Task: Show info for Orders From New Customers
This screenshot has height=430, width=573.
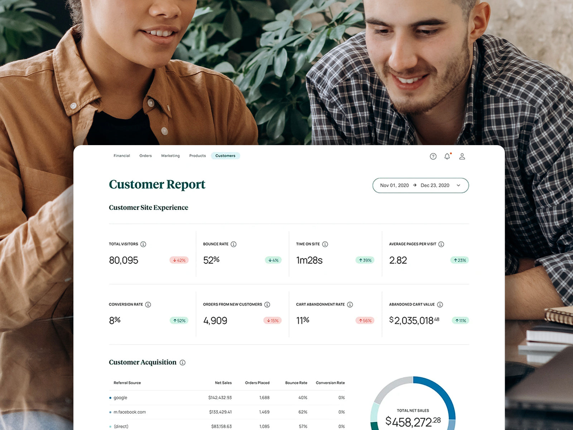Action: pos(267,305)
